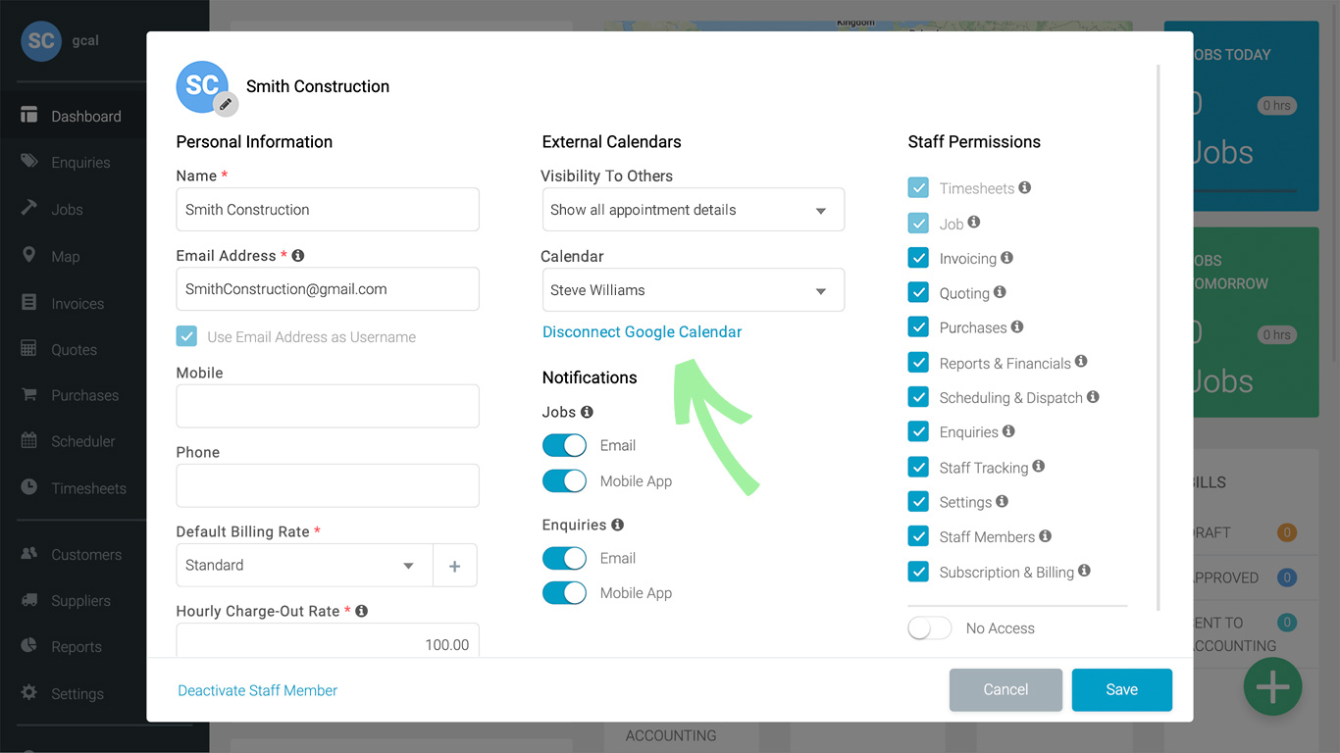Click the Timesheets clock icon in sidebar
Viewport: 1340px width, 753px height.
(x=29, y=487)
